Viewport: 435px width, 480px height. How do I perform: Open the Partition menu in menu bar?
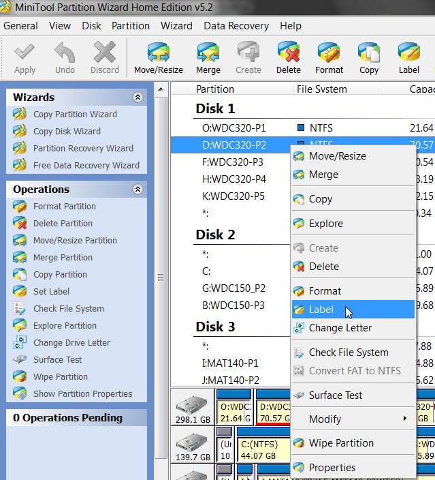[x=131, y=26]
